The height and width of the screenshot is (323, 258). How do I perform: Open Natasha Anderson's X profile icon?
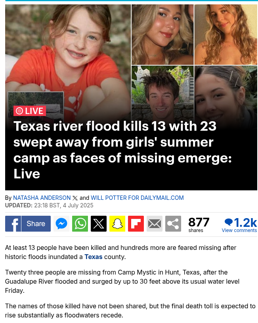point(75,198)
